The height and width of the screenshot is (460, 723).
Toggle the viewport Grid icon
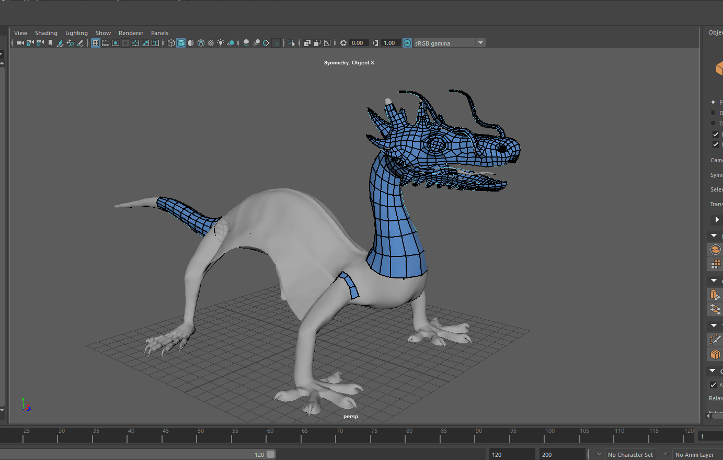click(96, 43)
